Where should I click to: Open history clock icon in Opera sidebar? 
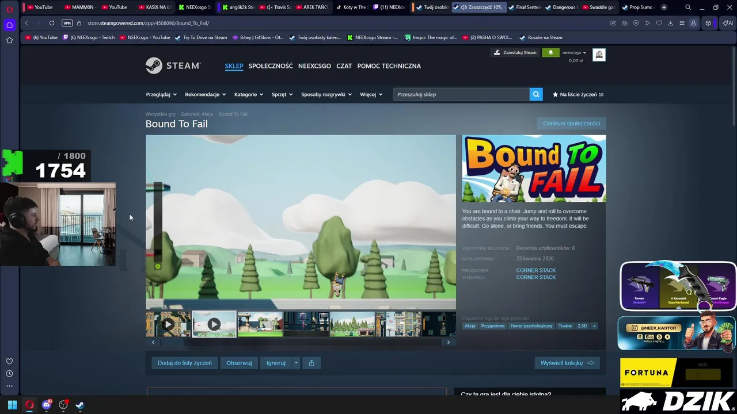(x=9, y=374)
